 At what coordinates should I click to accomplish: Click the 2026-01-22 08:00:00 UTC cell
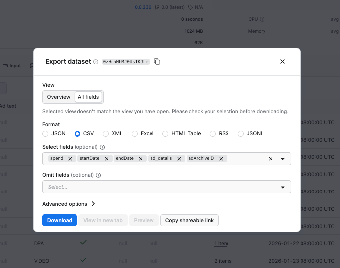click(302, 244)
